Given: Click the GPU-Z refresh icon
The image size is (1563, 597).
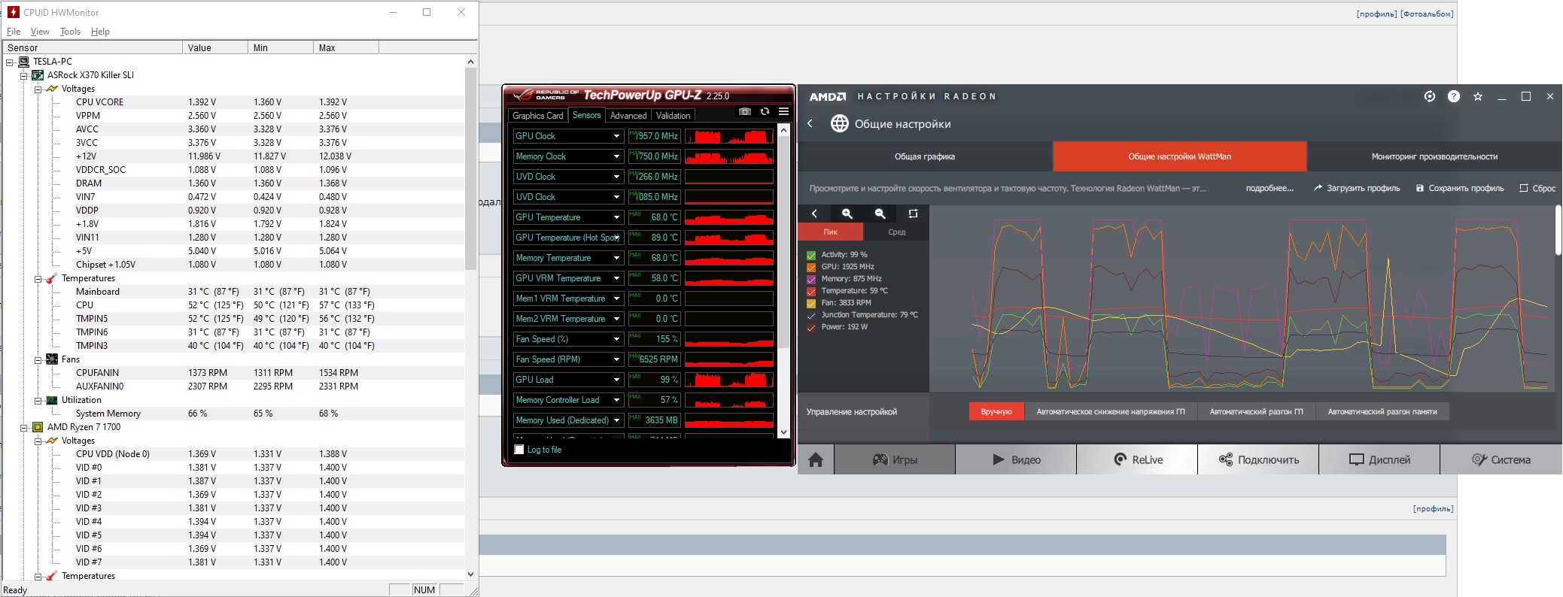Looking at the screenshot, I should point(765,111).
